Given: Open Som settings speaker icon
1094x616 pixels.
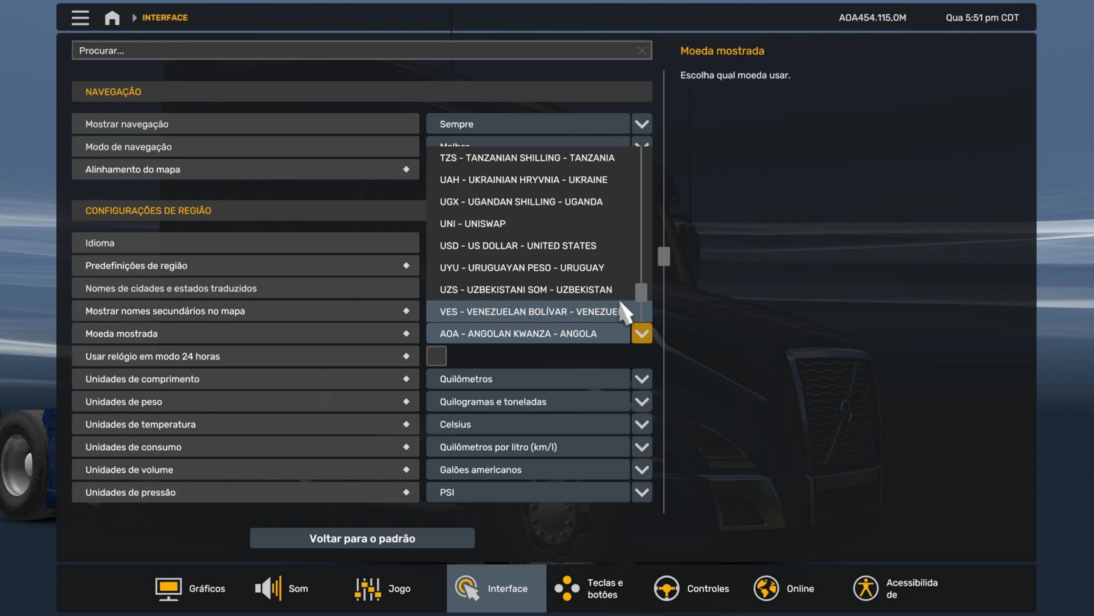Looking at the screenshot, I should (268, 589).
